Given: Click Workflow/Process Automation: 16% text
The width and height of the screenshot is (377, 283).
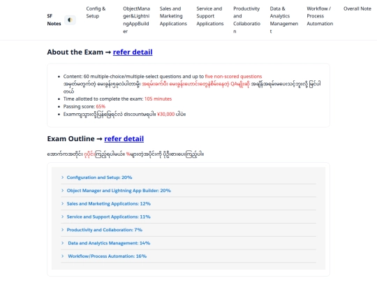Looking at the screenshot, I should point(108,256).
